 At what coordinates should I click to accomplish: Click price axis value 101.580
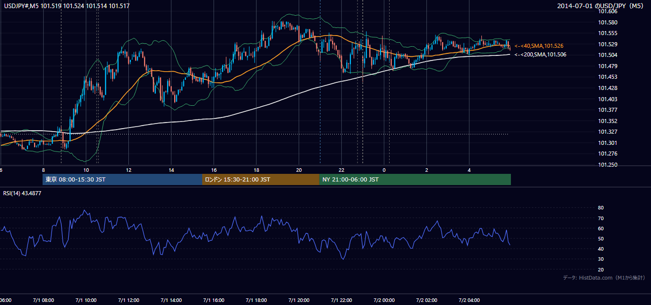point(608,22)
